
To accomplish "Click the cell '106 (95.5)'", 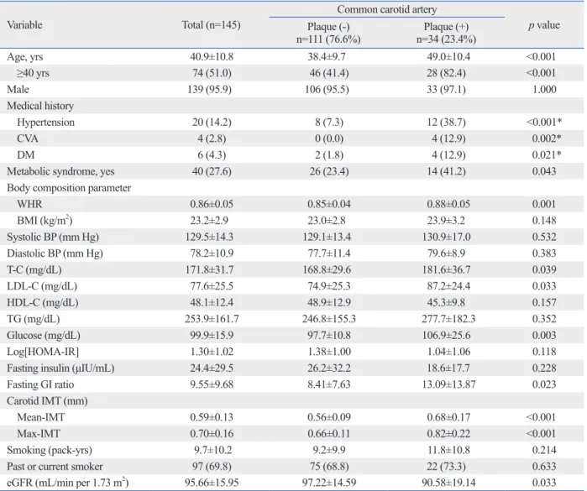I will tap(327, 90).
